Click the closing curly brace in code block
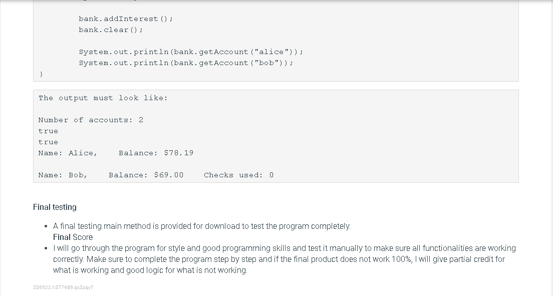Screen dimensions: 553x296 [41, 74]
